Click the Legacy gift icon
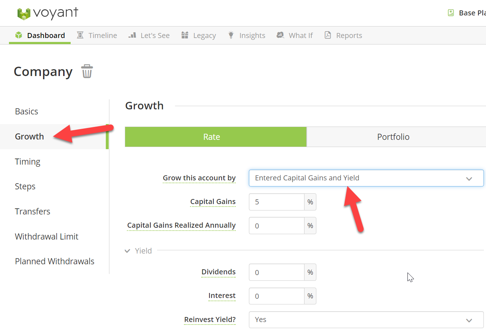Screen dimensions: 486x336 click(x=185, y=35)
